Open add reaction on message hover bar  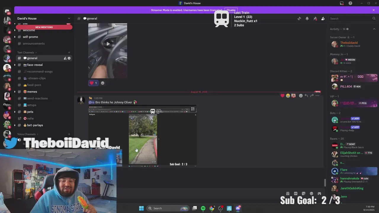(301, 96)
